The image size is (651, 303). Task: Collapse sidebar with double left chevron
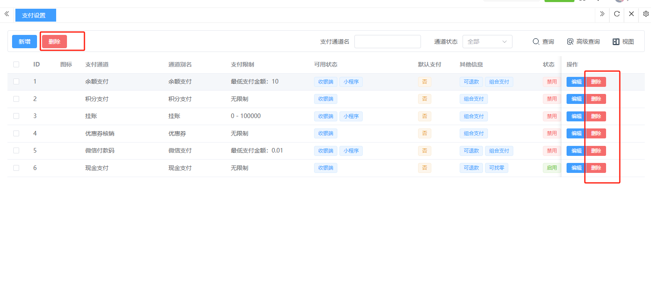tap(7, 14)
